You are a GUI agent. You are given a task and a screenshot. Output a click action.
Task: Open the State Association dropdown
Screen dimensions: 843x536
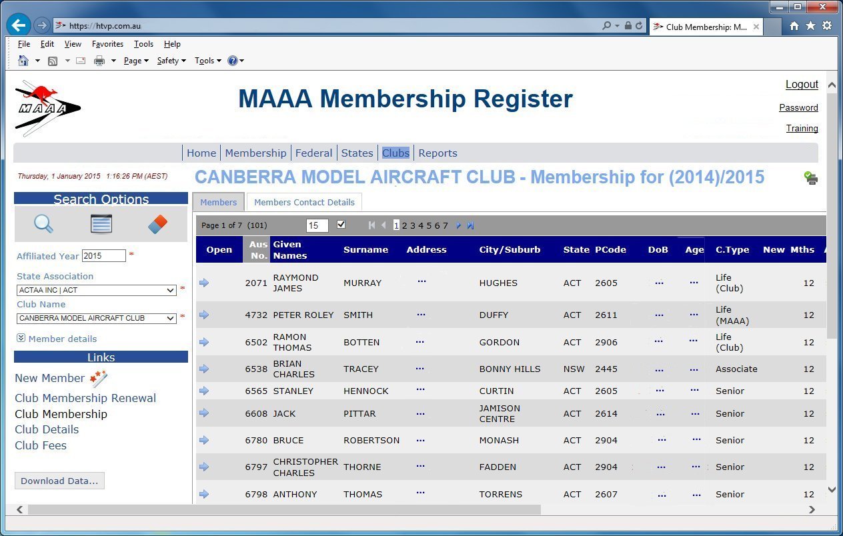[97, 290]
